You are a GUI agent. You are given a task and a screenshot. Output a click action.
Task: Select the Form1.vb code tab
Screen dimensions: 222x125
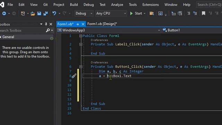point(66,24)
